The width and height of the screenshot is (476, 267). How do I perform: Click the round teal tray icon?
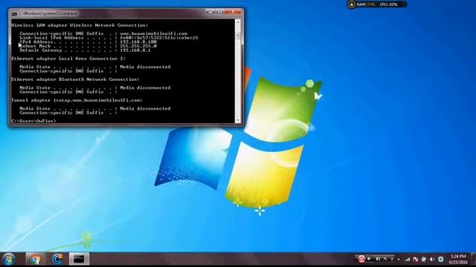pos(440,260)
